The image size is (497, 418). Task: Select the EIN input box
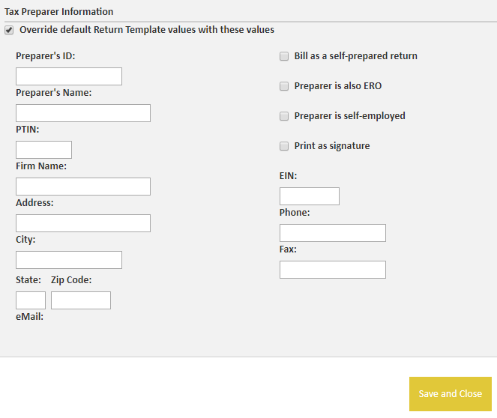[310, 196]
